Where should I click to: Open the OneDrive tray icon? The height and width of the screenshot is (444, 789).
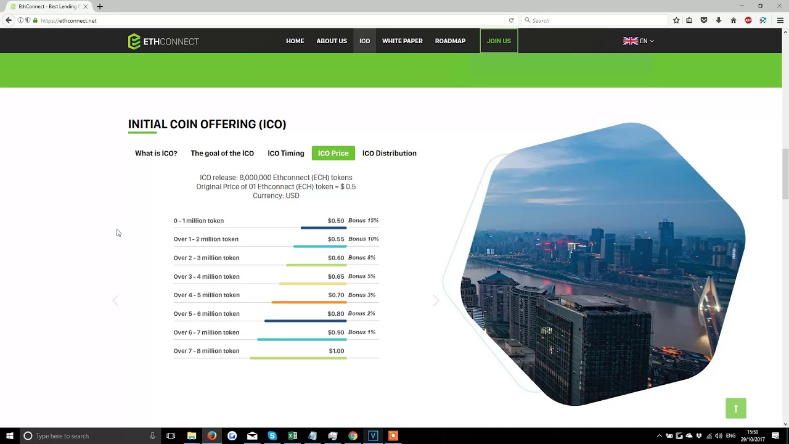coord(689,436)
